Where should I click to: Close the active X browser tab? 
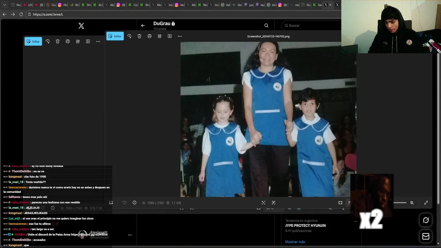[330, 5]
